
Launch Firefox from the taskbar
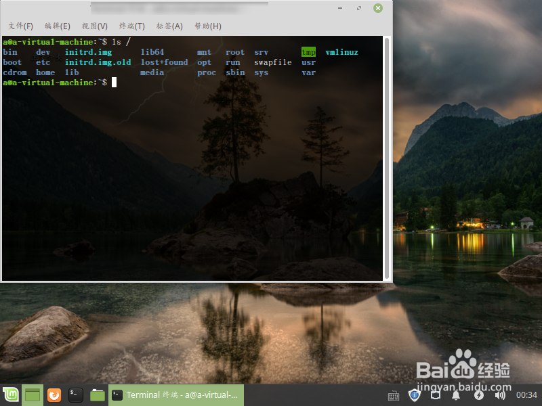(54, 395)
